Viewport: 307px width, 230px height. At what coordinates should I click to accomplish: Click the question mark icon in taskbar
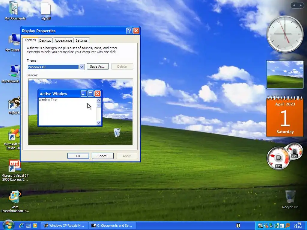tap(238, 226)
